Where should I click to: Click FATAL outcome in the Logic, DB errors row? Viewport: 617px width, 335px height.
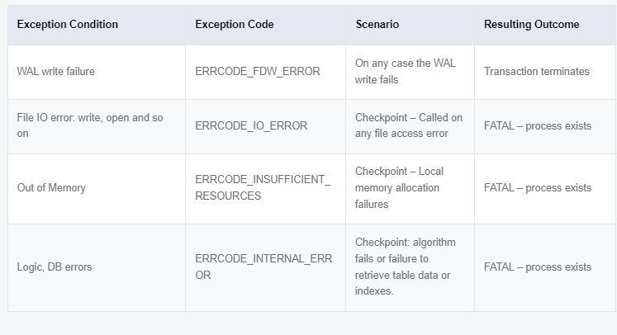click(x=538, y=267)
